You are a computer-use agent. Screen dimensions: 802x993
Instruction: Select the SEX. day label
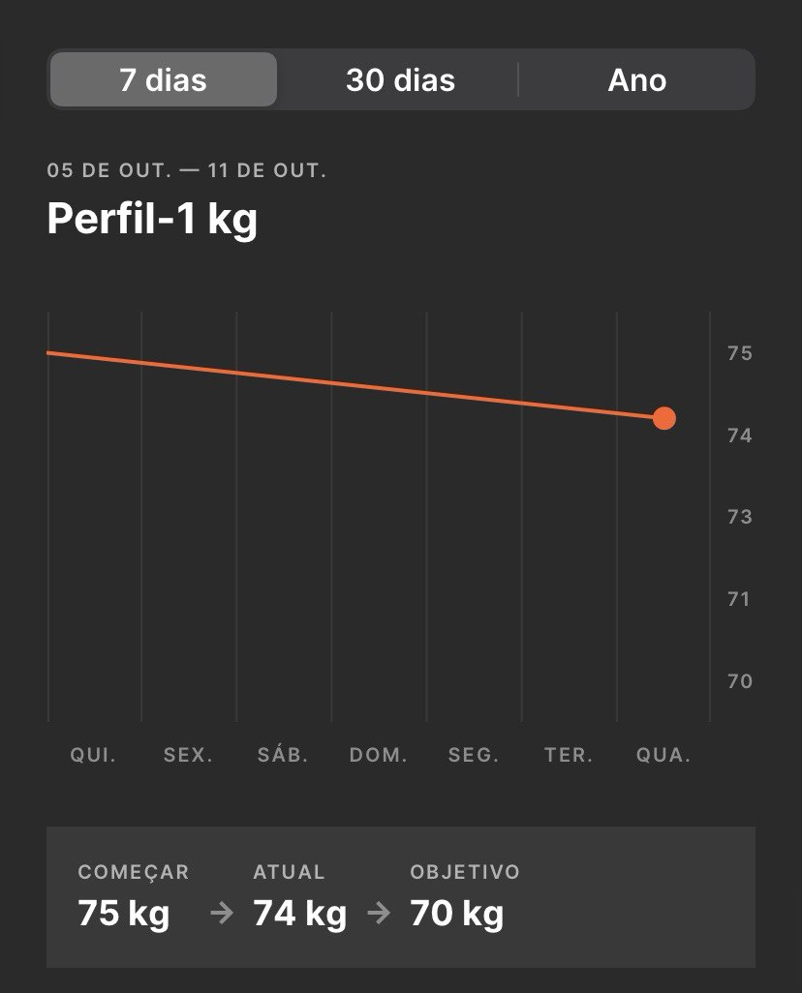(x=188, y=755)
